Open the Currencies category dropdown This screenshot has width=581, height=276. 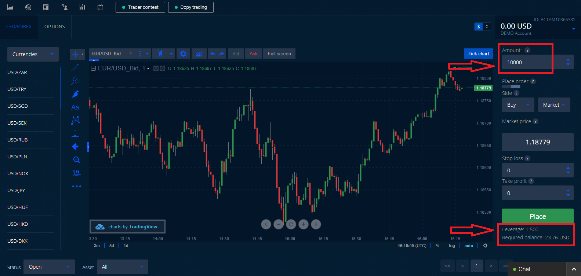pyautogui.click(x=33, y=54)
